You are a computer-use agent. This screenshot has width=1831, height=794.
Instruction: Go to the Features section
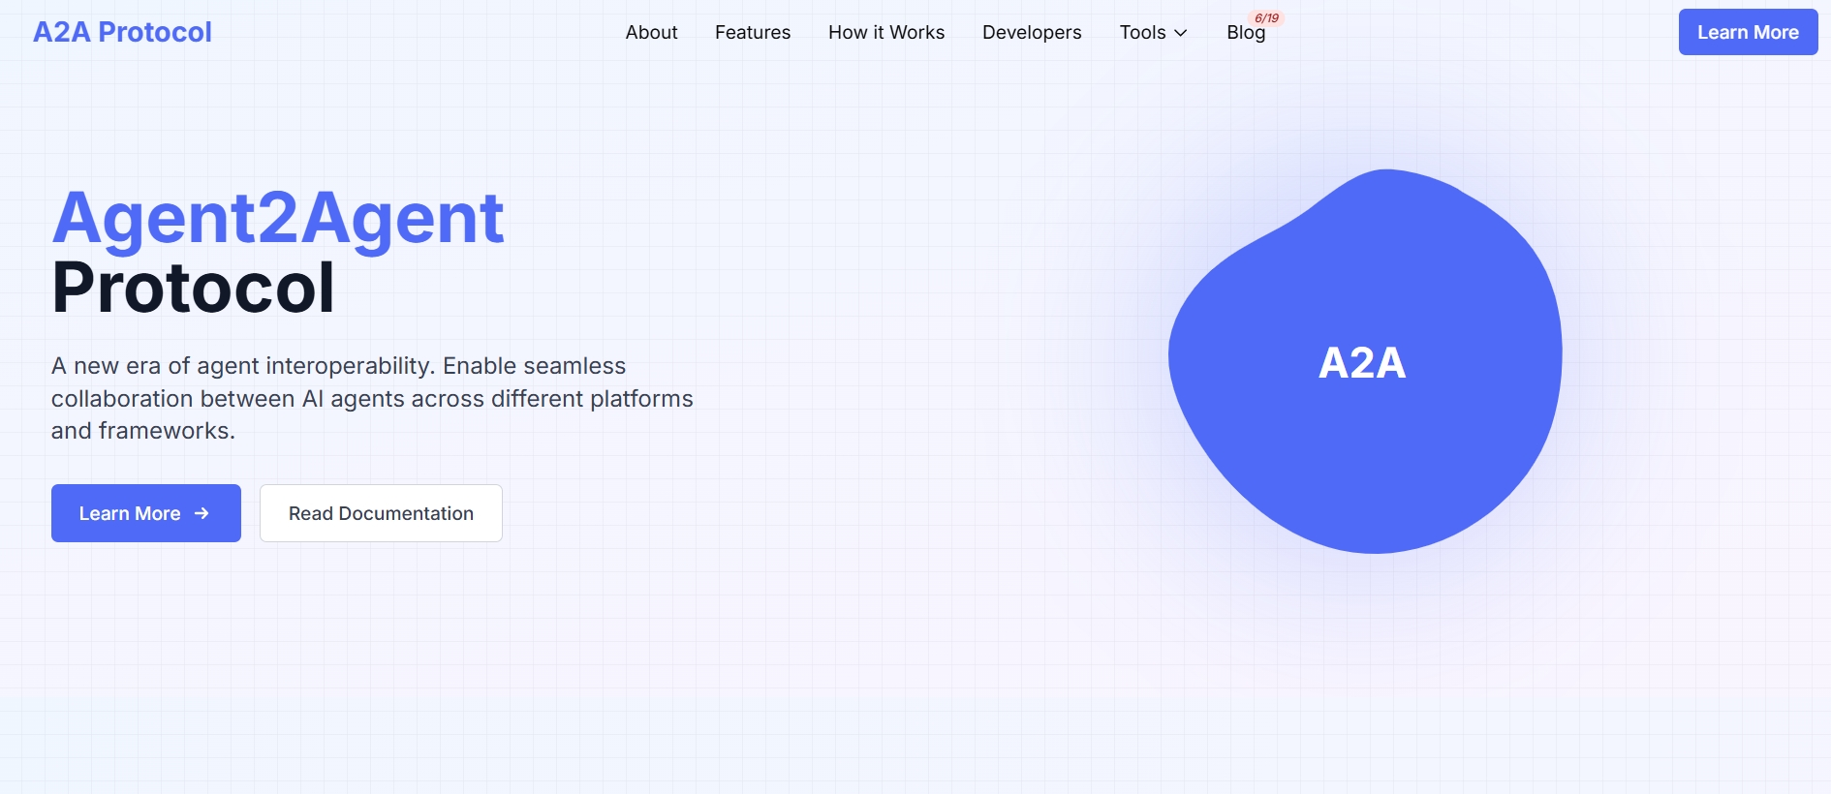coord(753,32)
